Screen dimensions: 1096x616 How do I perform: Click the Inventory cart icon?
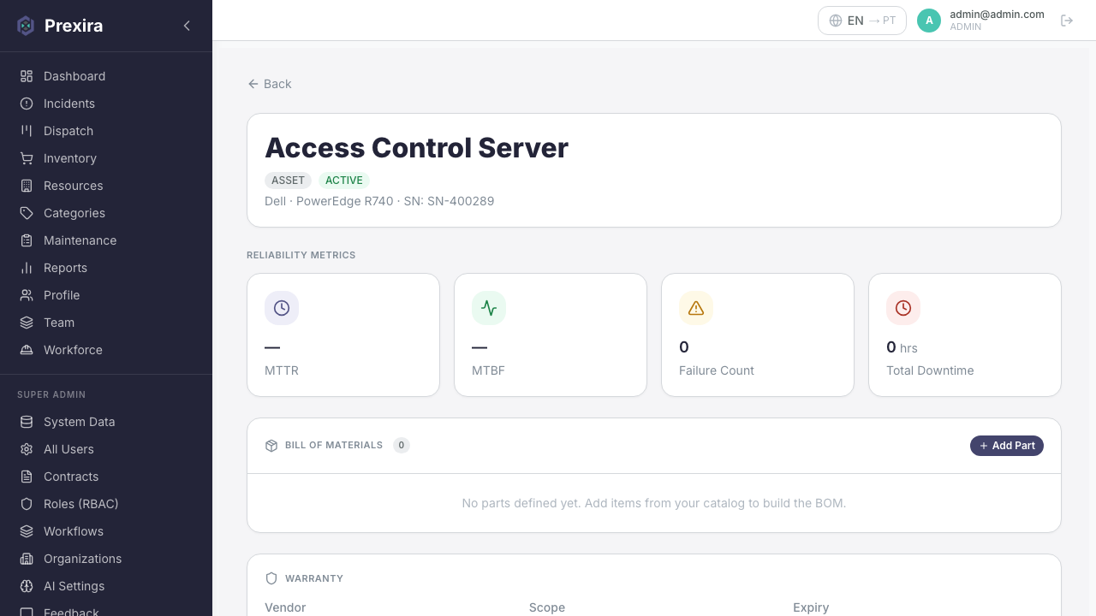click(x=27, y=158)
